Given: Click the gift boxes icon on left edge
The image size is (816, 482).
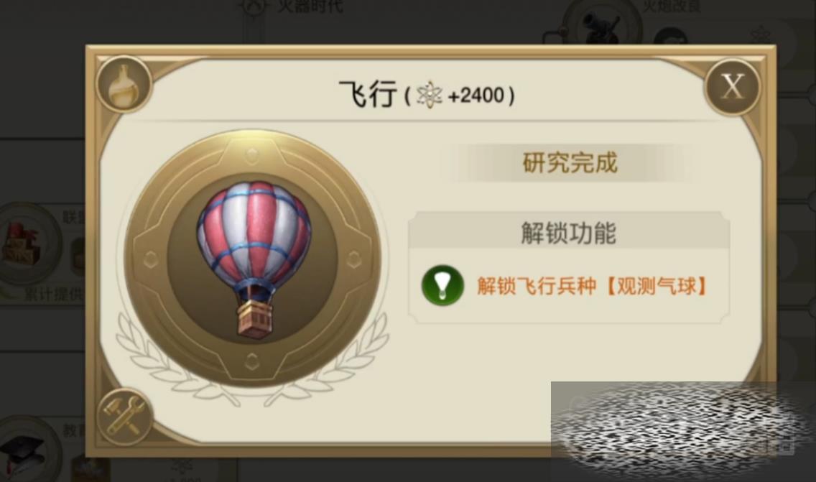Looking at the screenshot, I should click(25, 244).
